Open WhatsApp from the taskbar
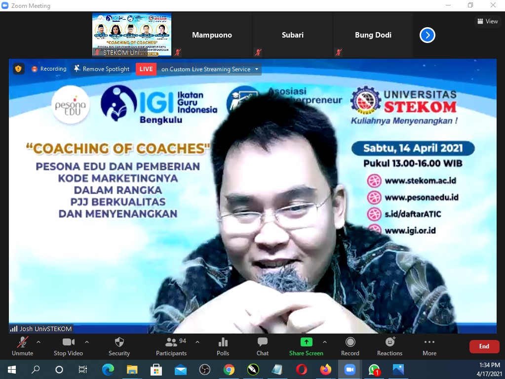The image size is (505, 379). pyautogui.click(x=374, y=369)
